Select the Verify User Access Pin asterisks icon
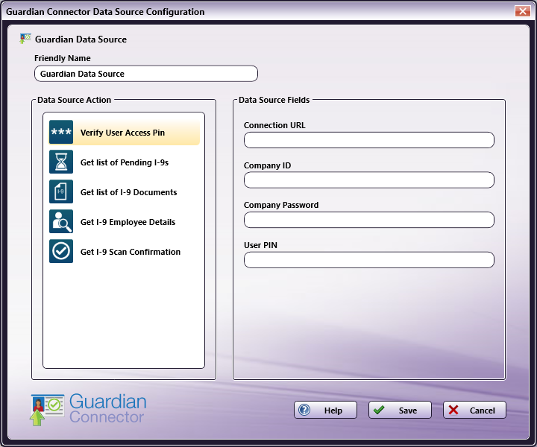This screenshot has height=447, width=537. coord(61,132)
